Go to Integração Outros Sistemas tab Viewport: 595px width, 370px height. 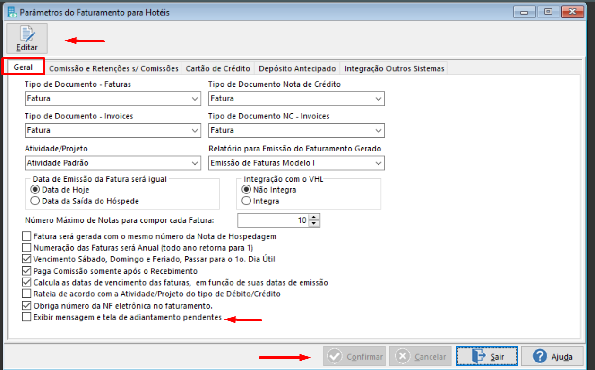(395, 68)
